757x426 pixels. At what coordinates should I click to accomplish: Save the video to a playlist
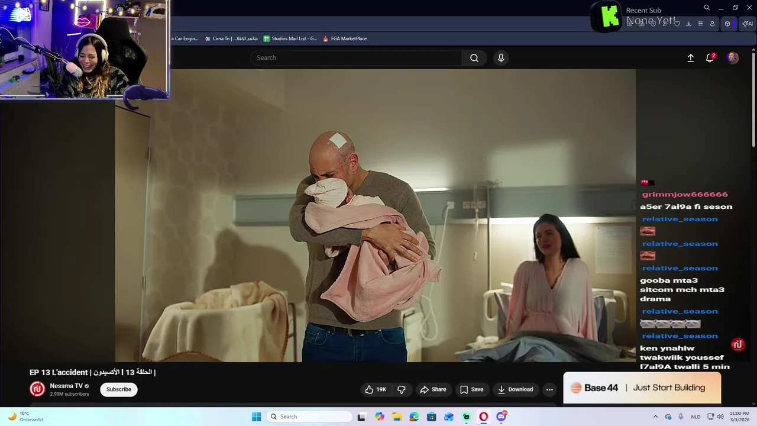click(x=471, y=389)
